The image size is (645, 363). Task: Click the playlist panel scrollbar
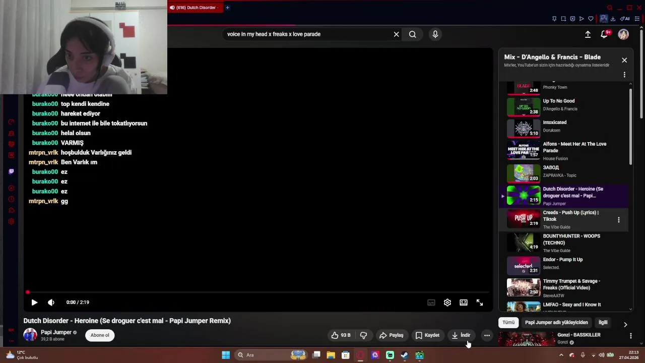point(630,126)
